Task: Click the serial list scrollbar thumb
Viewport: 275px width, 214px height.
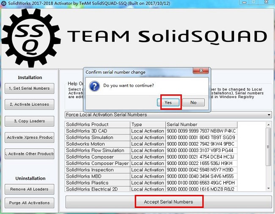Action: tap(268, 147)
